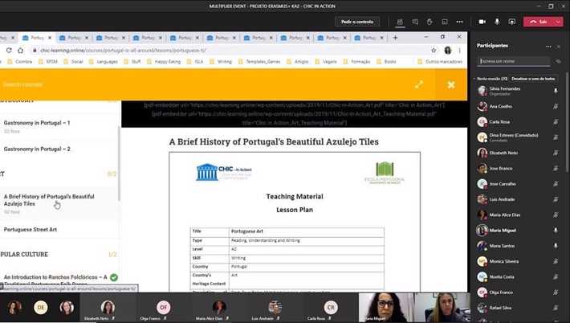Screen dimensions: 570x323
Task: Toggle the microphone mute
Action: tap(496, 22)
